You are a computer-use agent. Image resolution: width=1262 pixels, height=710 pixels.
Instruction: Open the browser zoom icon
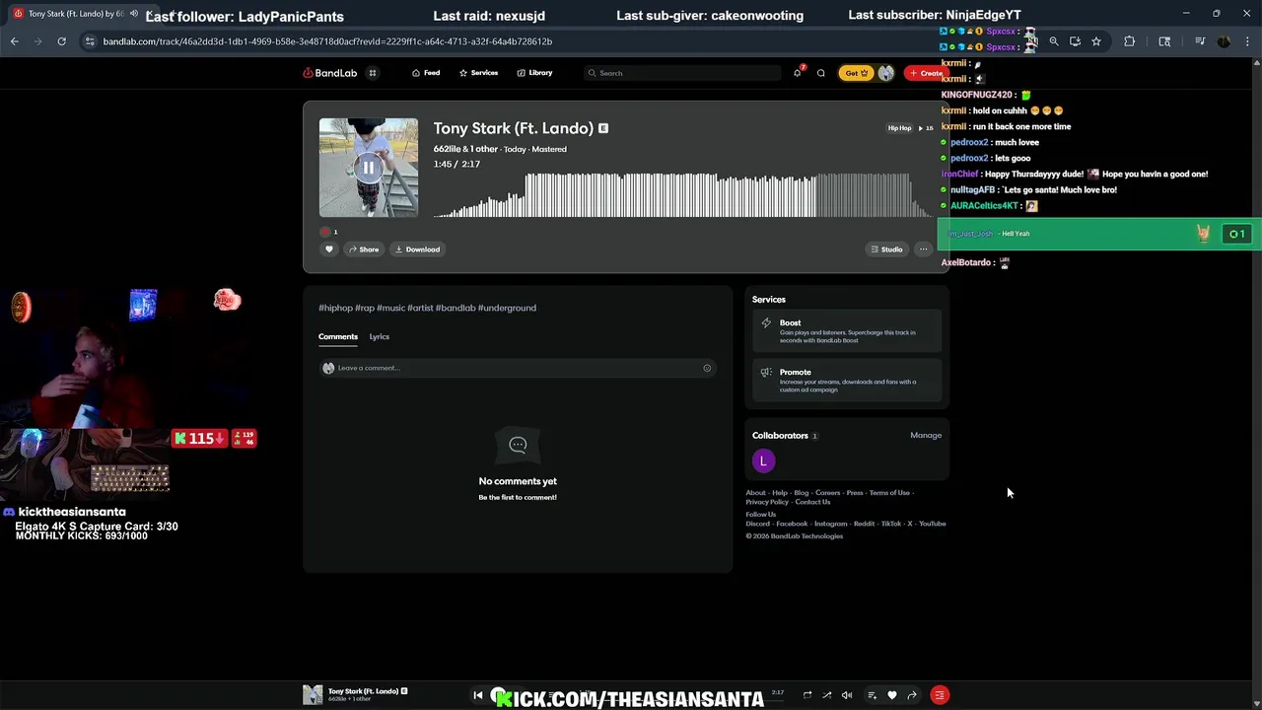1054,41
